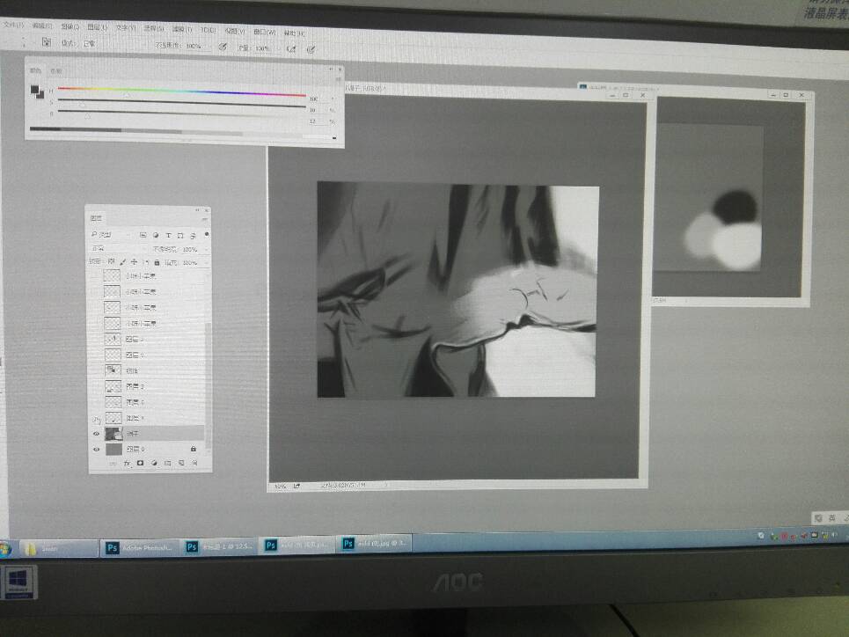Open the tool preset picker in options bar
This screenshot has width=849, height=637.
point(47,41)
